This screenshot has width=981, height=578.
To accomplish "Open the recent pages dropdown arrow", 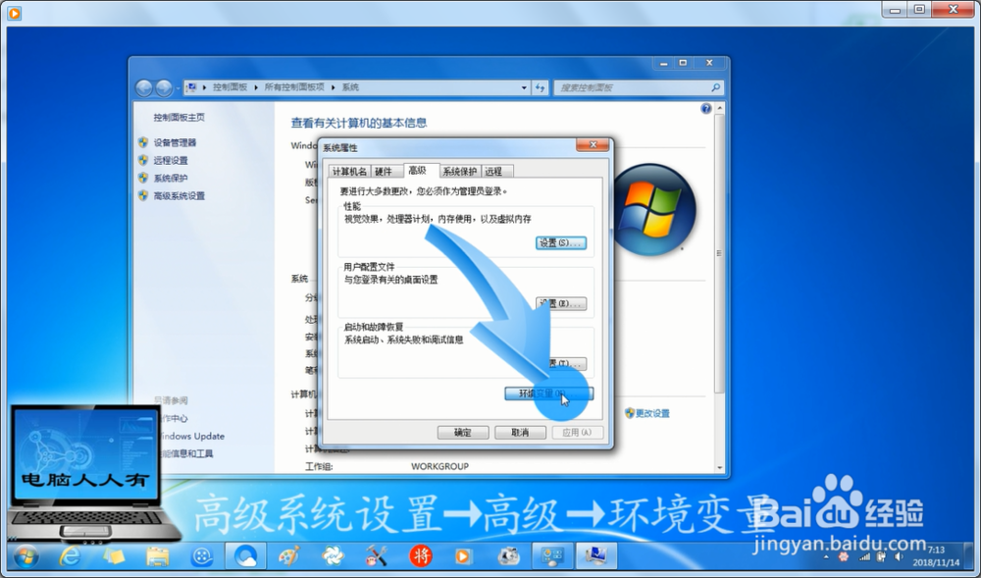I will tap(178, 88).
